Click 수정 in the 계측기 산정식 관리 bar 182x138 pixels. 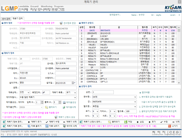[164, 122]
